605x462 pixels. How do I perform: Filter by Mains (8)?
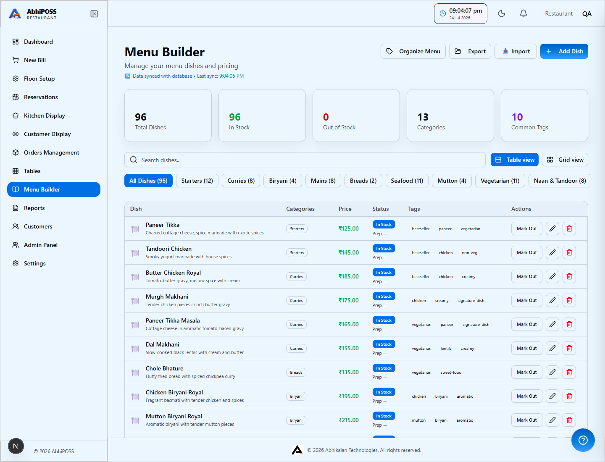(323, 181)
